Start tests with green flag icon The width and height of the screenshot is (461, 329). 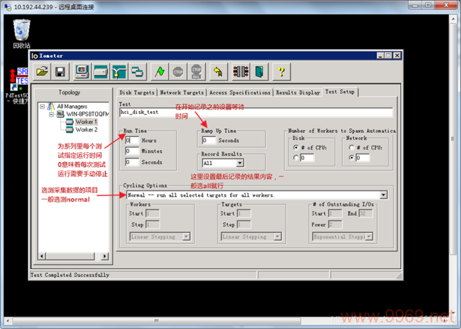click(160, 72)
